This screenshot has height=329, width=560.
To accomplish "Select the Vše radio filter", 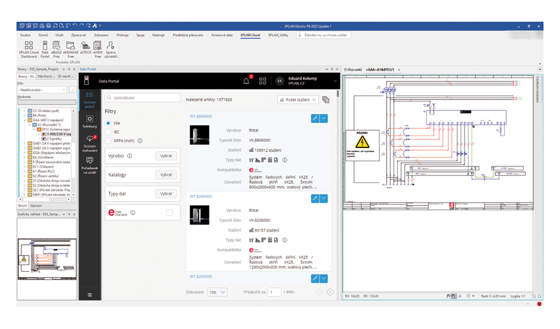I will coord(108,123).
